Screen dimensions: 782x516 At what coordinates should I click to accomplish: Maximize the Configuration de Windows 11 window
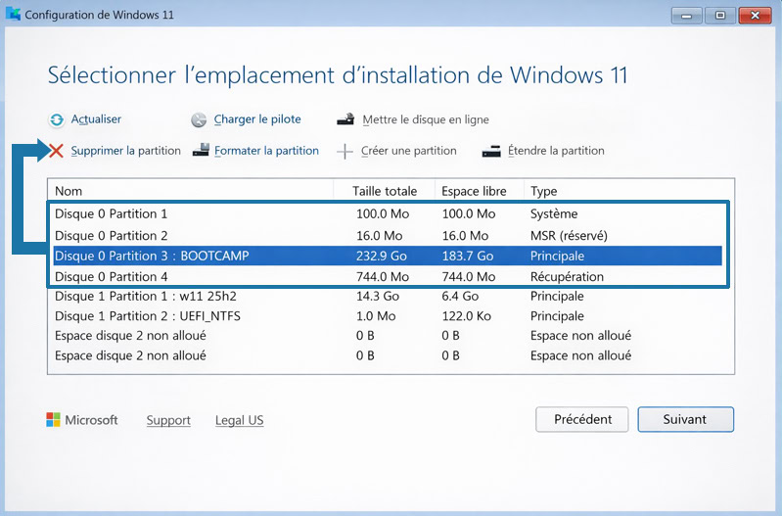pos(720,16)
